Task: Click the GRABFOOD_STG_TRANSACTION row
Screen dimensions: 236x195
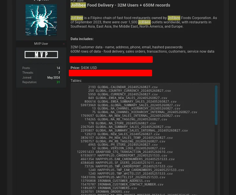Action: (125, 152)
